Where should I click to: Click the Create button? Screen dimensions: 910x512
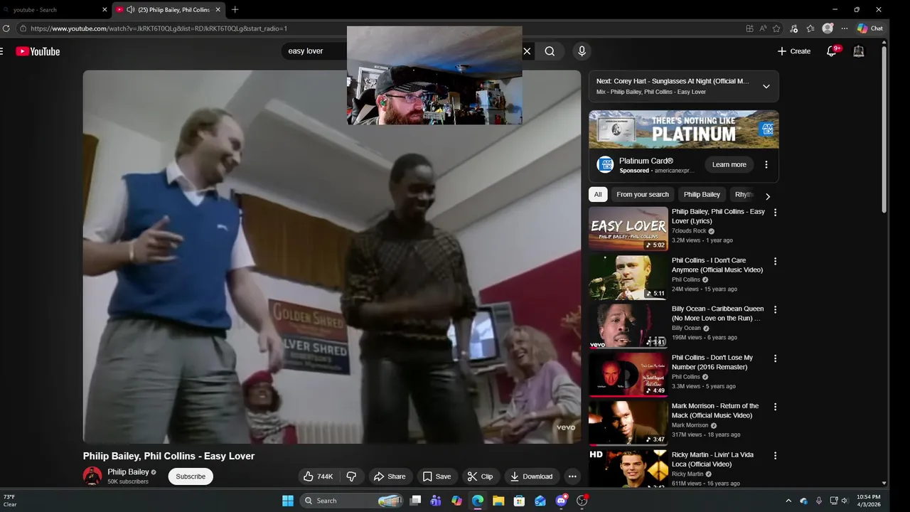794,51
